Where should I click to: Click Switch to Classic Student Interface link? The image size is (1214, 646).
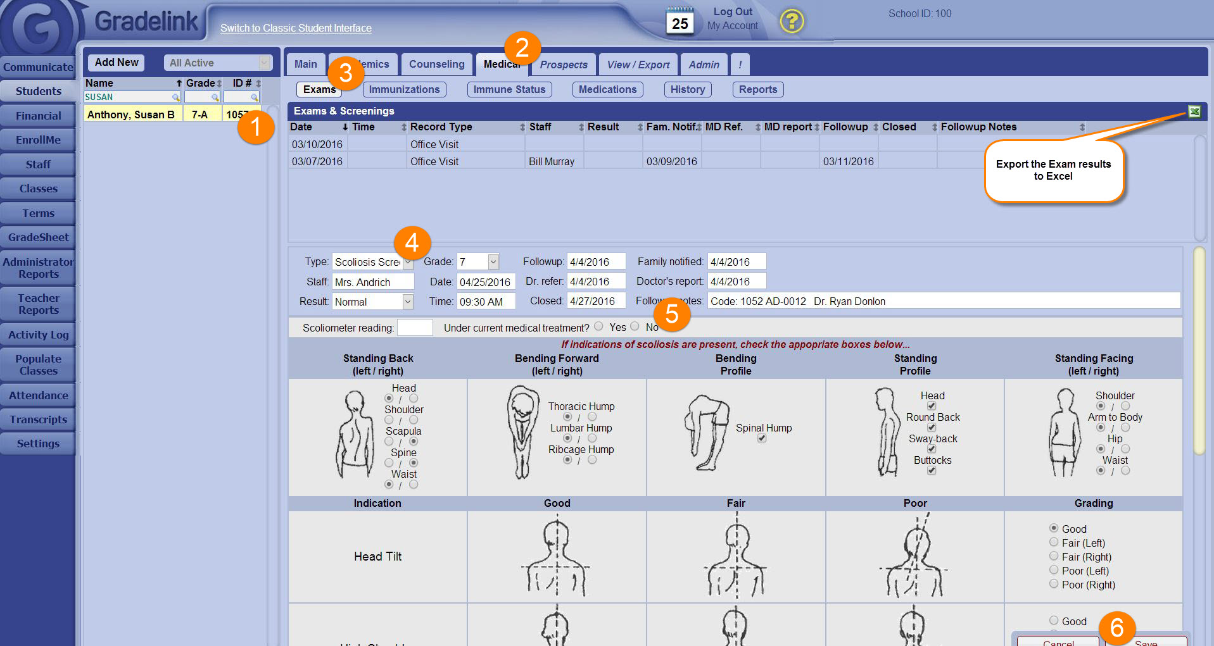pos(296,28)
